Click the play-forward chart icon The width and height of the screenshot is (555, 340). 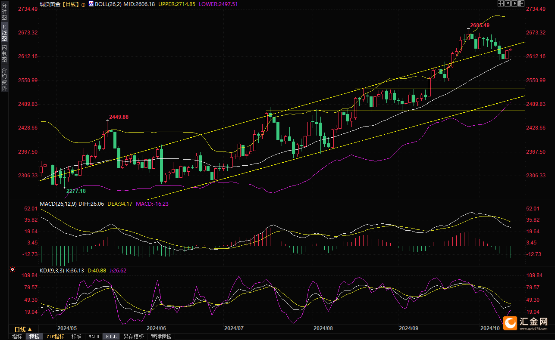pos(514,3)
